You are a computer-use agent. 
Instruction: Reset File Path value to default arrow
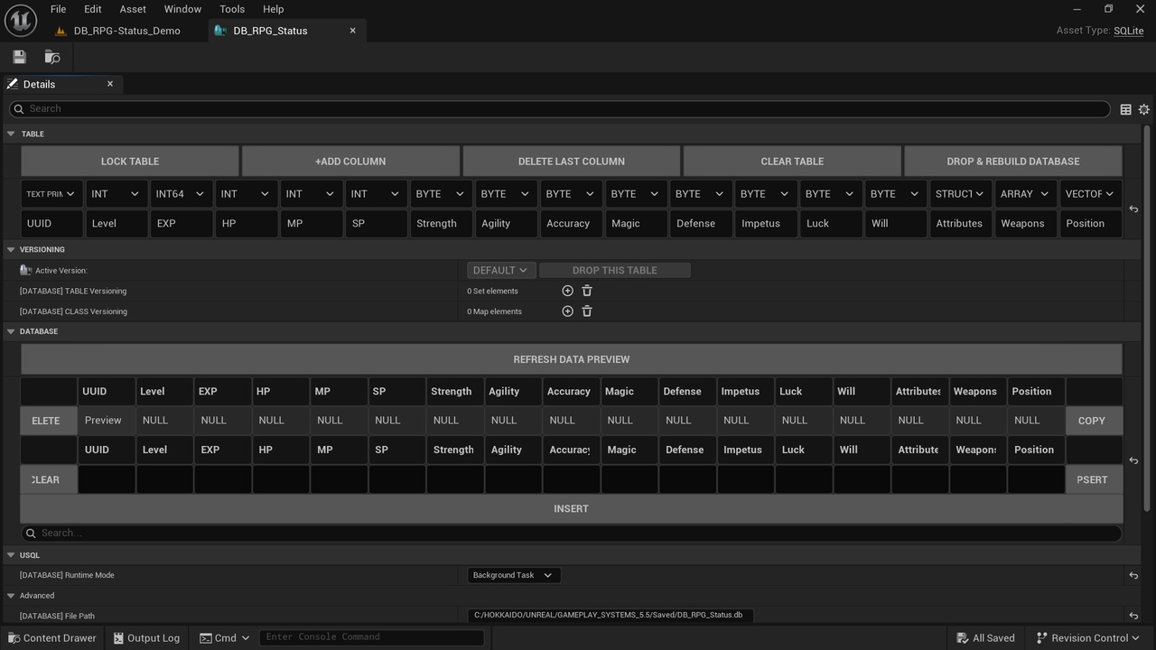(x=1133, y=616)
